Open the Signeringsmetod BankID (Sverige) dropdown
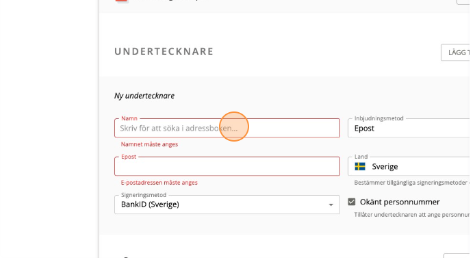The image size is (475, 264). pyautogui.click(x=227, y=204)
